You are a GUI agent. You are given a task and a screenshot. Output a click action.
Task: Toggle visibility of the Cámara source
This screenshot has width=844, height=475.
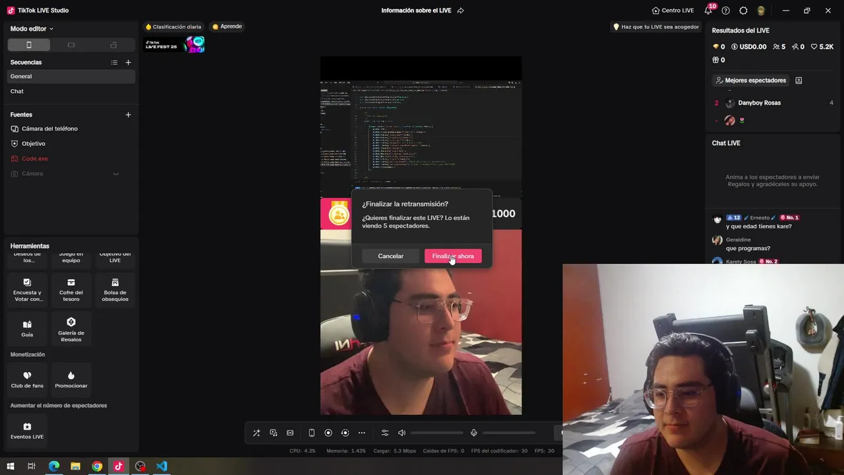pyautogui.click(x=116, y=174)
